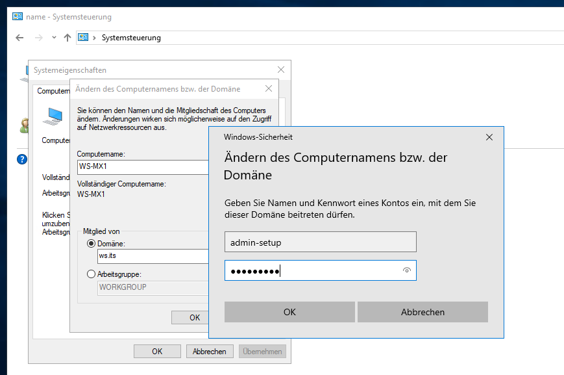
Task: Open the blue help question mark icon
Action: click(x=22, y=159)
